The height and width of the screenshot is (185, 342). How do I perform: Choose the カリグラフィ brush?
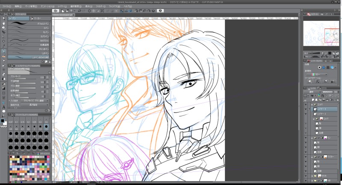(29, 40)
